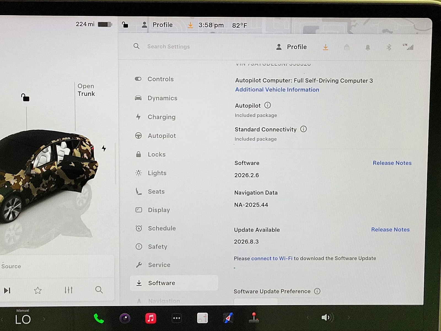
Task: Raise cabin temperature with right chevron
Action: click(x=44, y=319)
